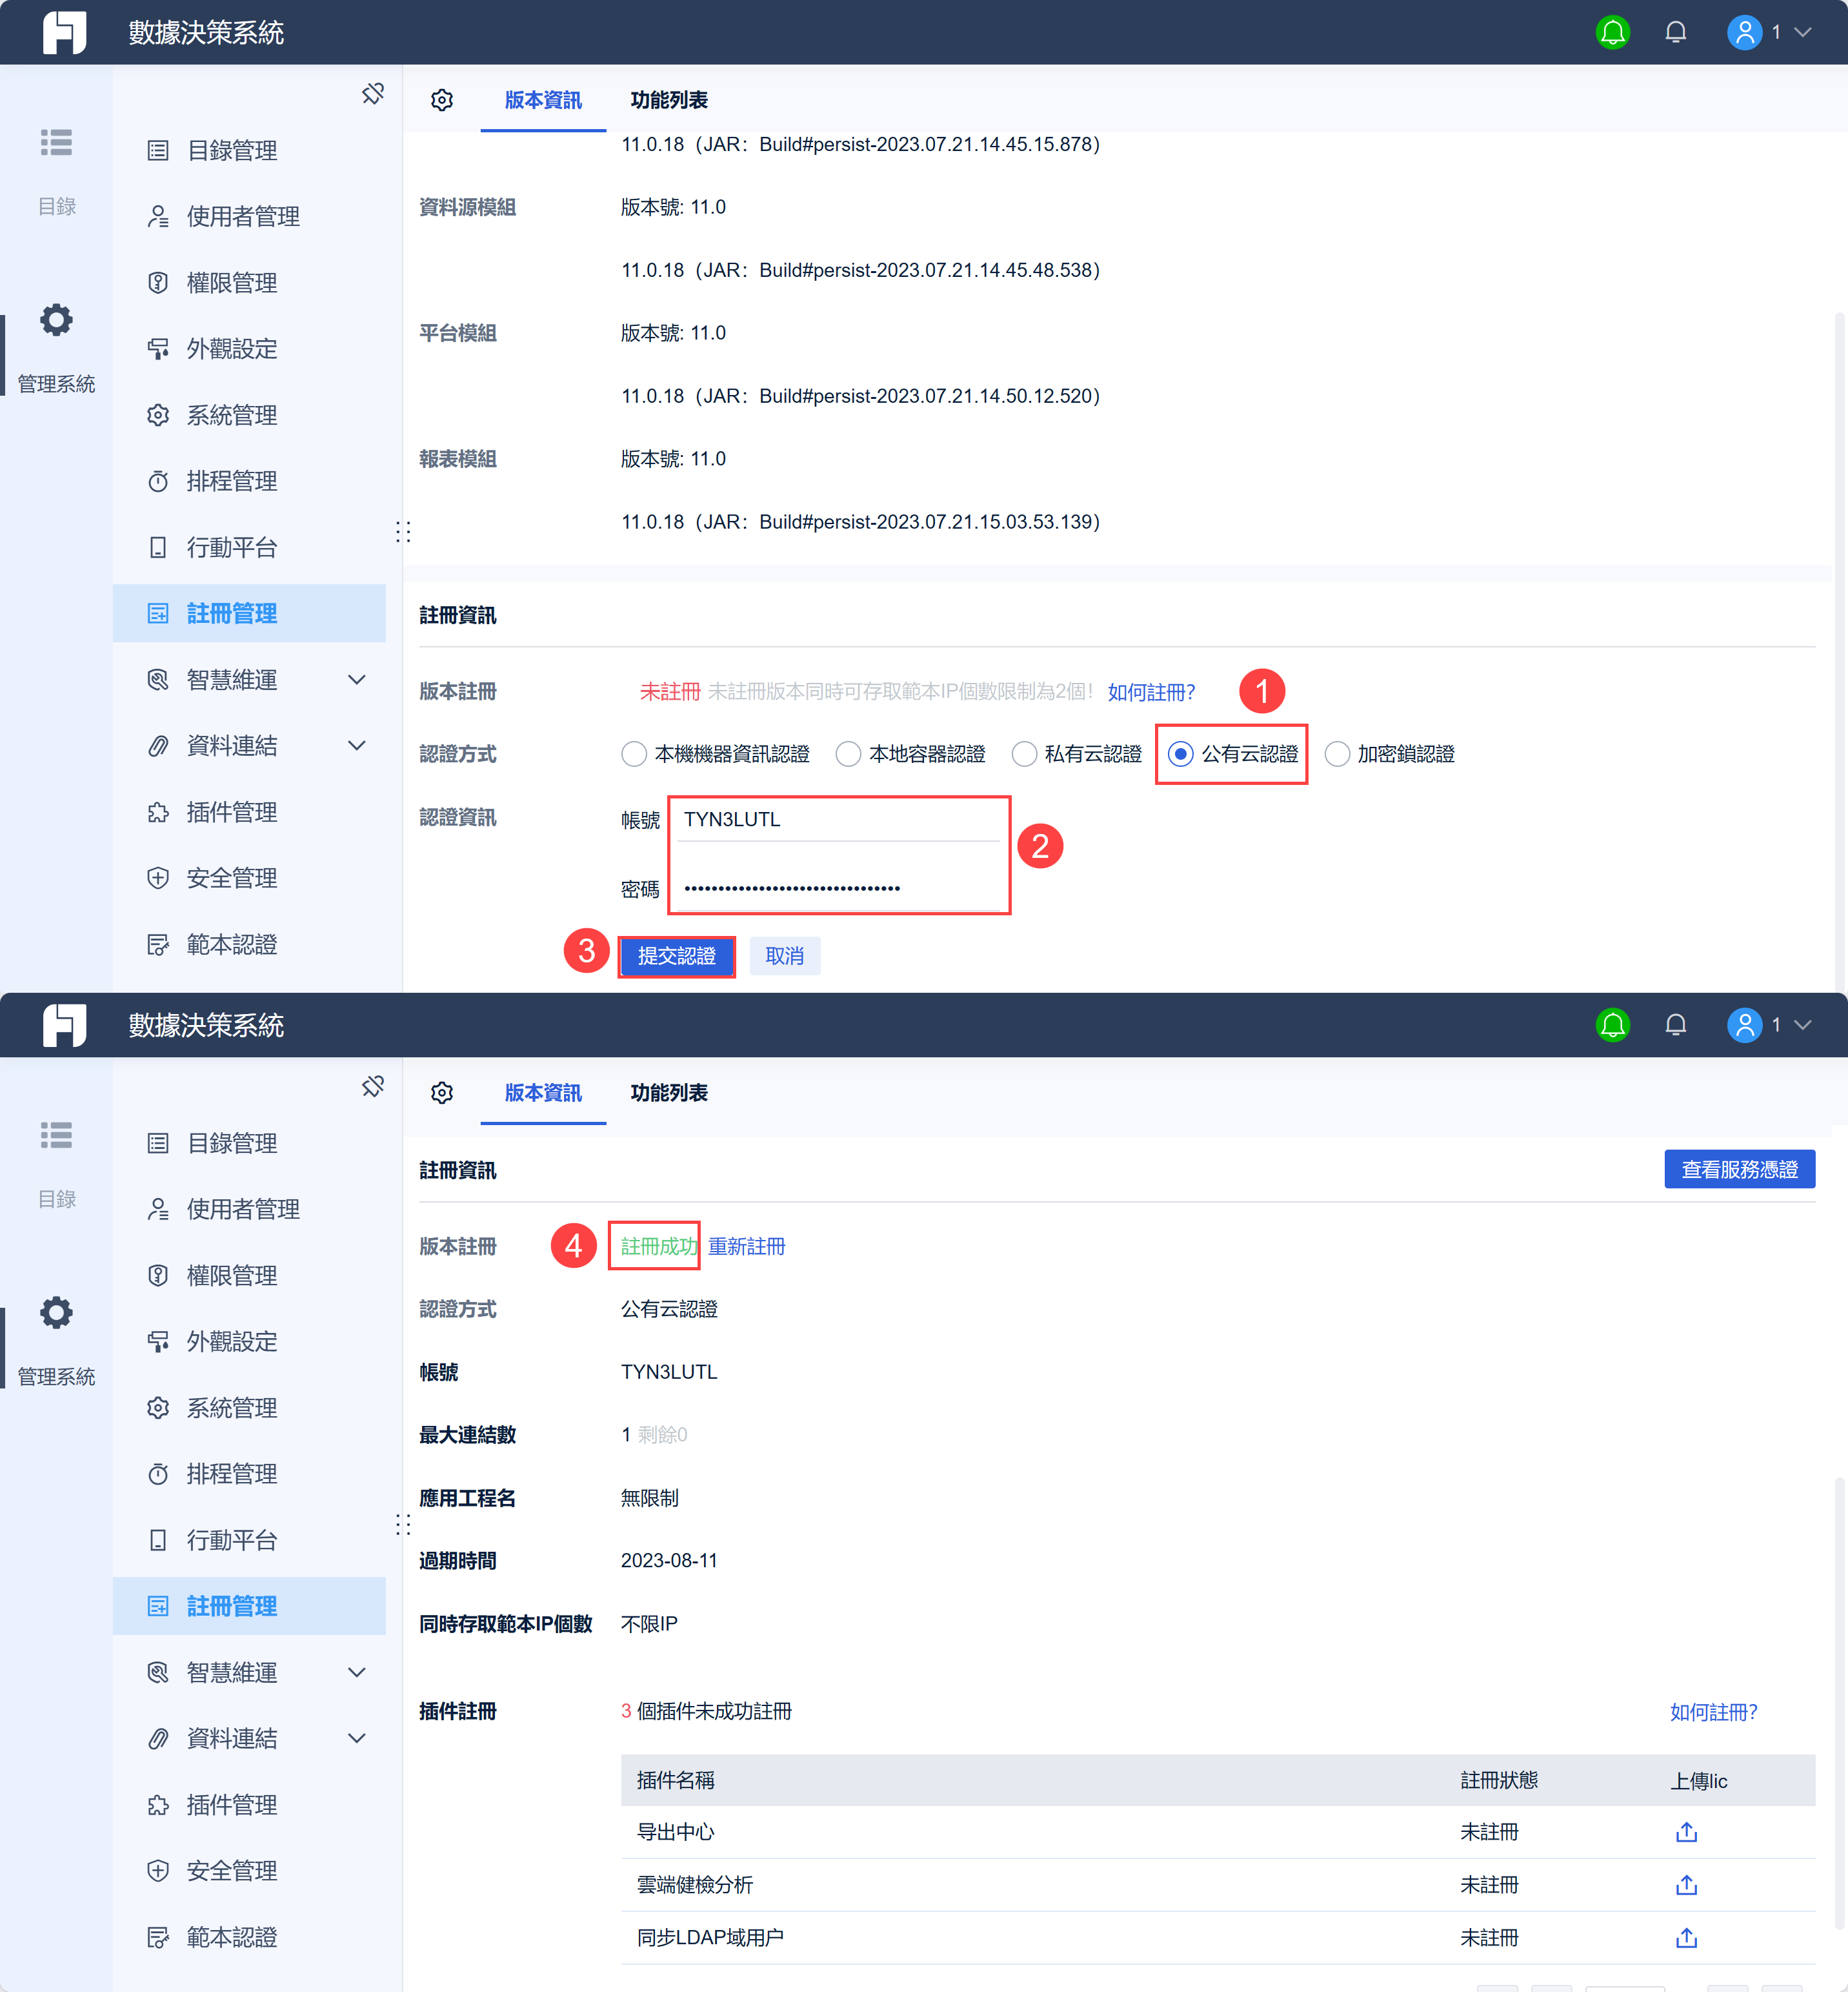The image size is (1848, 1992).
Task: Select 私有云認證 radio option
Action: [1024, 755]
